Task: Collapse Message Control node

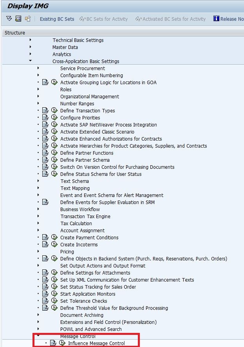Action: (x=38, y=336)
